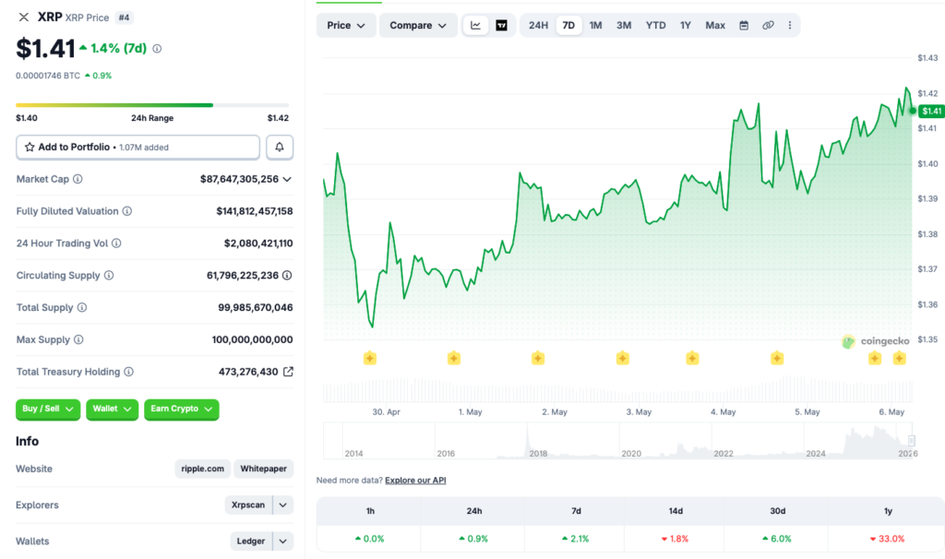Click the $1.41 current price tag on chart

pos(931,111)
